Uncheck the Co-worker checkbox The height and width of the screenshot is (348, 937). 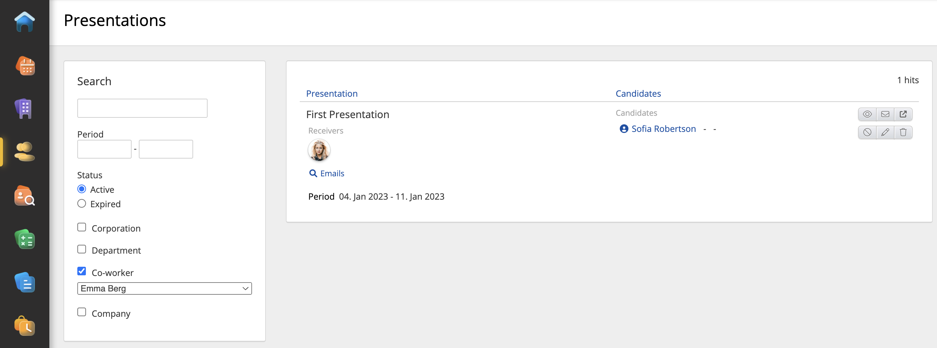pyautogui.click(x=82, y=271)
